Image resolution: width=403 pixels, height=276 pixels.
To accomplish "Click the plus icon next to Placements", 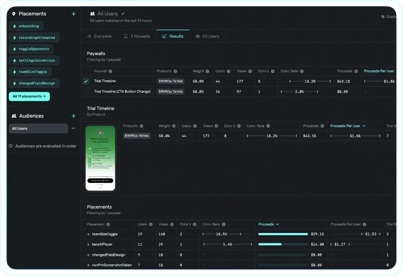I will coord(73,14).
